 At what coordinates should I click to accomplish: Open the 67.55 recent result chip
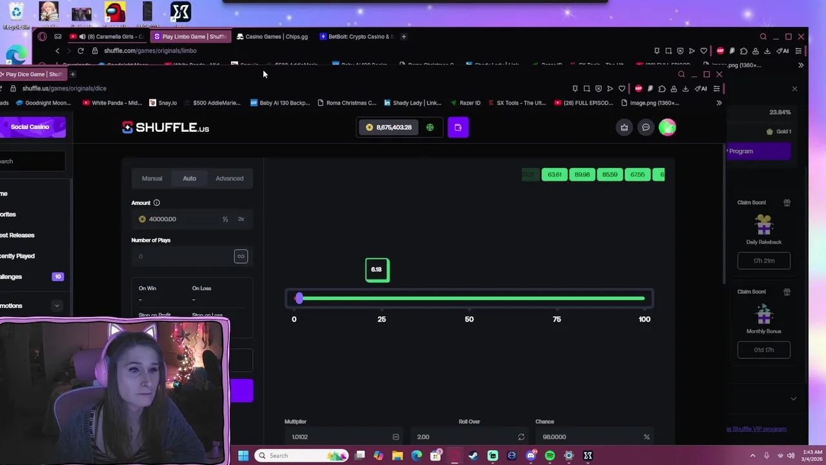[x=638, y=174]
